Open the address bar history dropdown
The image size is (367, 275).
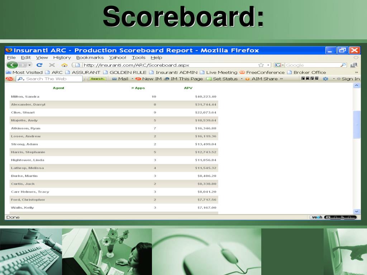[x=268, y=65]
